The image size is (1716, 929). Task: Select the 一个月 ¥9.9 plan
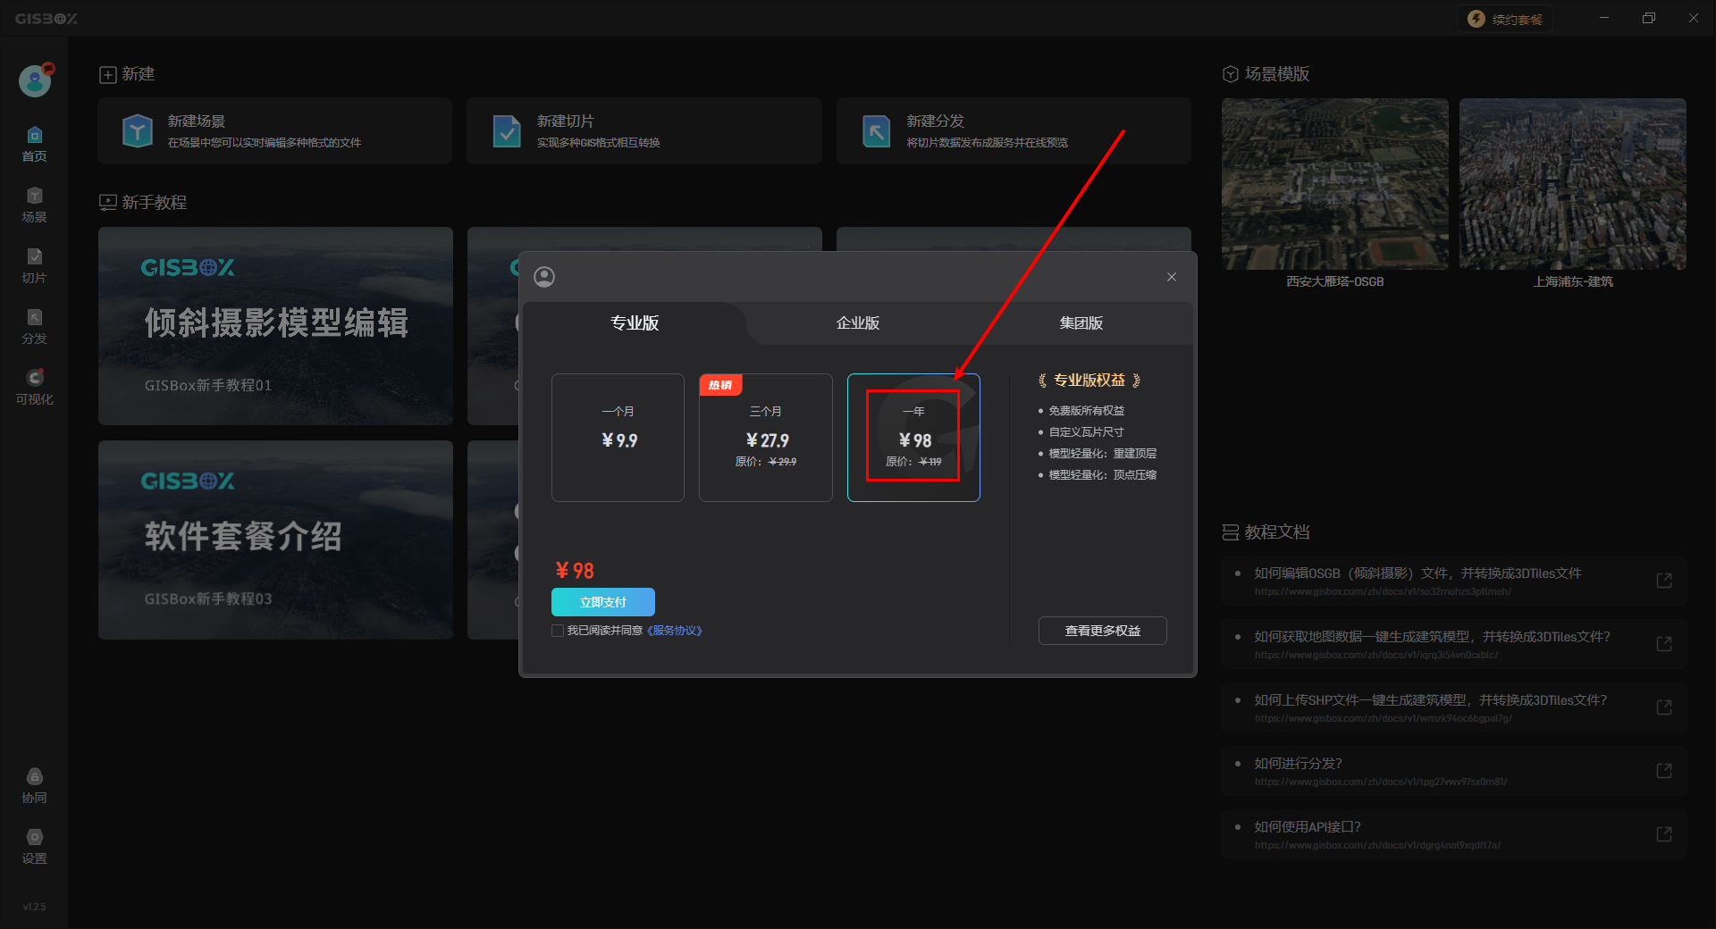tap(618, 438)
